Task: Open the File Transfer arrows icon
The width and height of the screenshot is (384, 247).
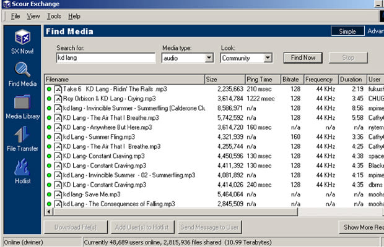Action: pyautogui.click(x=22, y=135)
